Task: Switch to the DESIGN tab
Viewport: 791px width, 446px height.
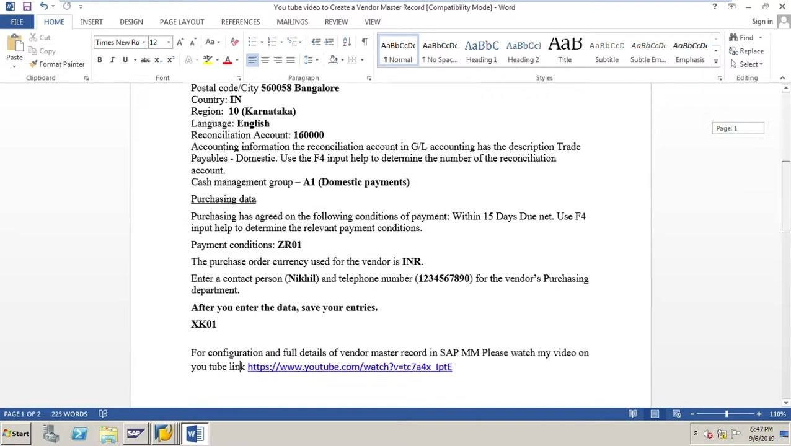Action: (131, 22)
